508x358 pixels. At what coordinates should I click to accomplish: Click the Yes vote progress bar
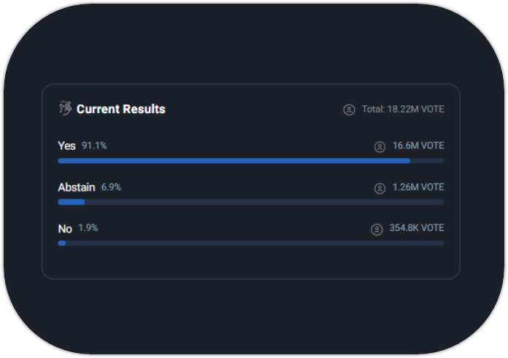250,161
